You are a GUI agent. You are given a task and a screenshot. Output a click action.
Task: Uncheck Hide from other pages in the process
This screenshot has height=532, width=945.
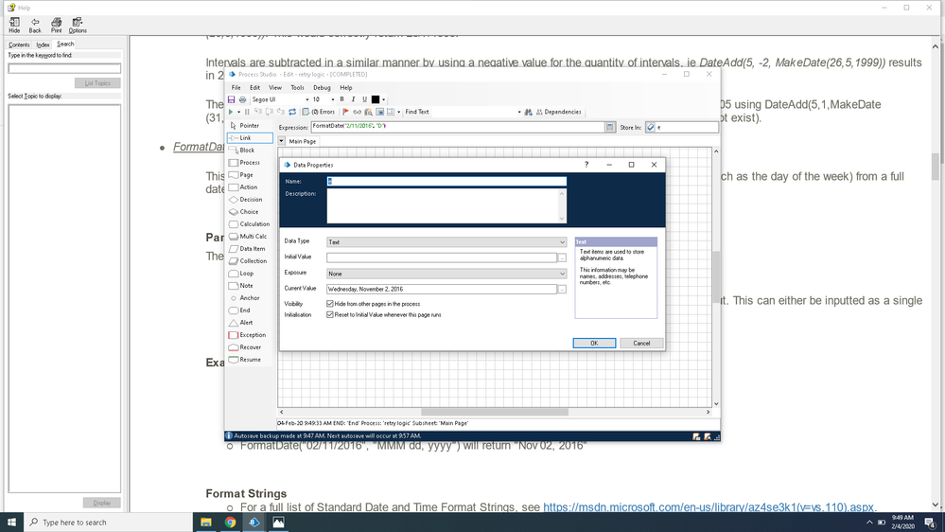point(329,304)
